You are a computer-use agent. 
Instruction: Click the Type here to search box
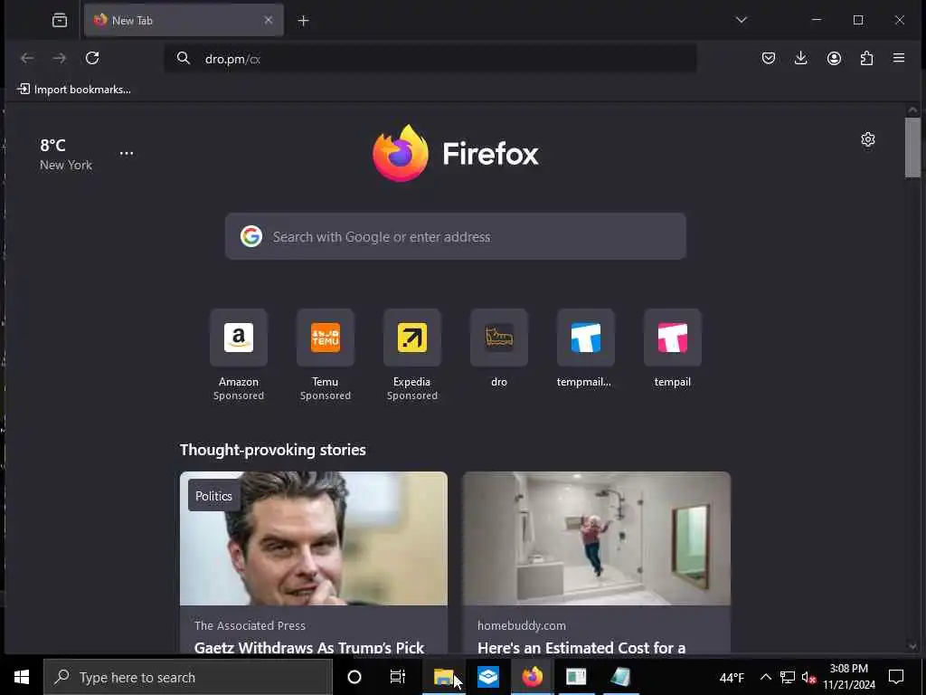188,677
